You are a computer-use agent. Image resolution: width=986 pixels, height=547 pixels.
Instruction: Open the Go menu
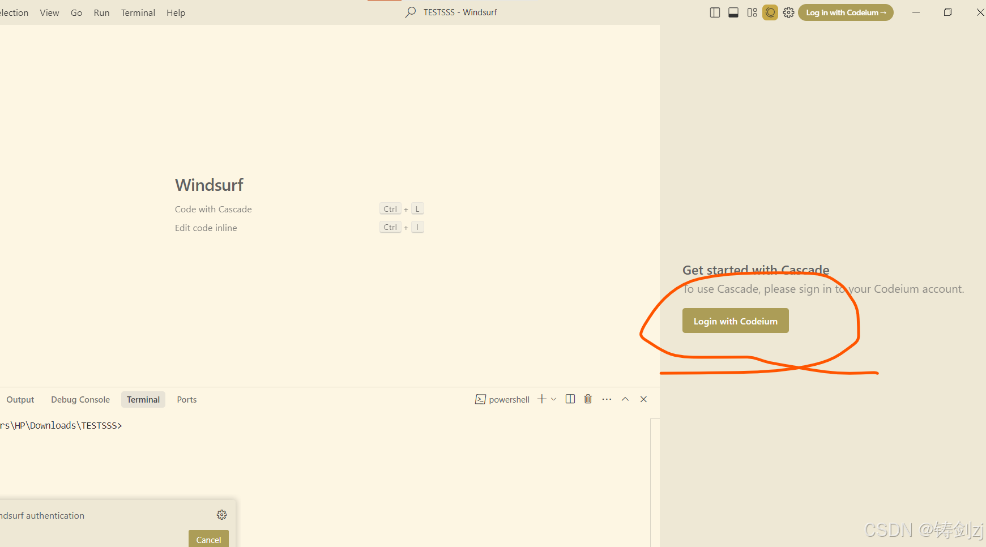pyautogui.click(x=76, y=12)
